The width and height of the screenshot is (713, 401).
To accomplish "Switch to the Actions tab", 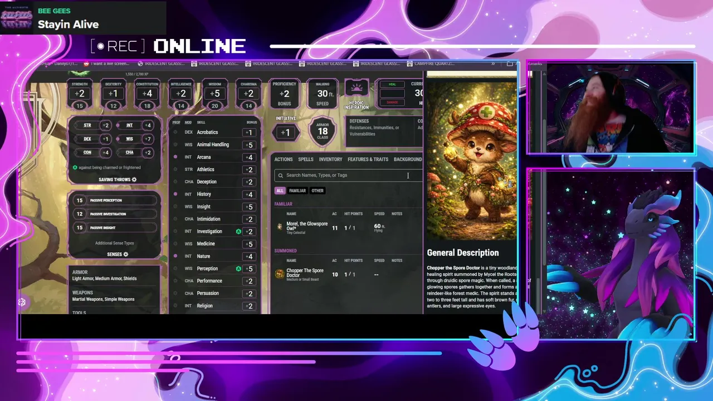I will tap(283, 159).
